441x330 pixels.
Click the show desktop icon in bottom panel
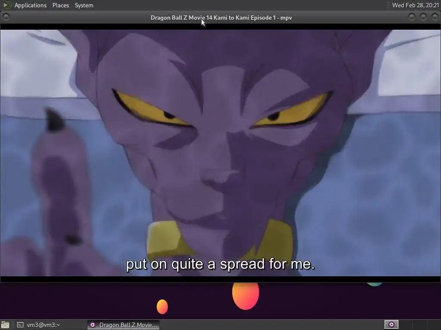[5, 325]
